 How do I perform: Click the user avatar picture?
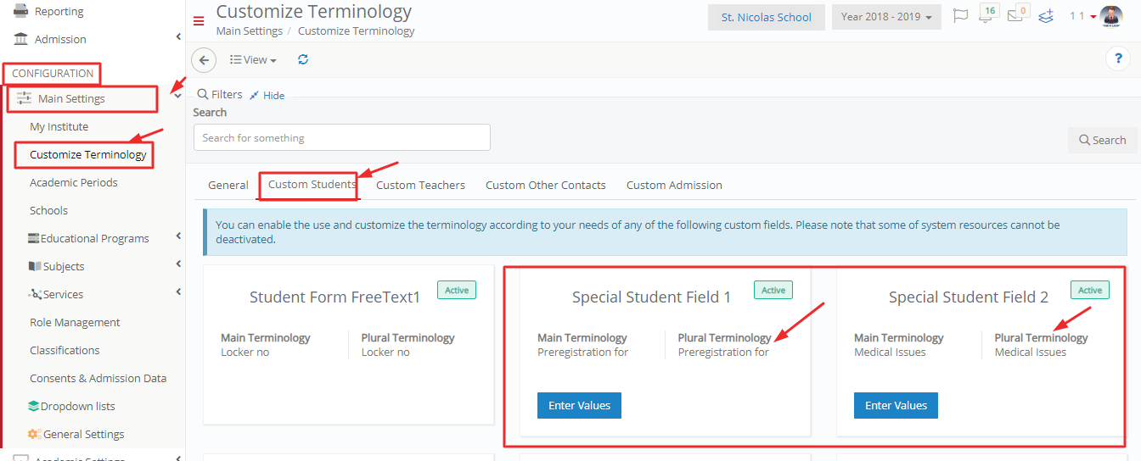1110,16
